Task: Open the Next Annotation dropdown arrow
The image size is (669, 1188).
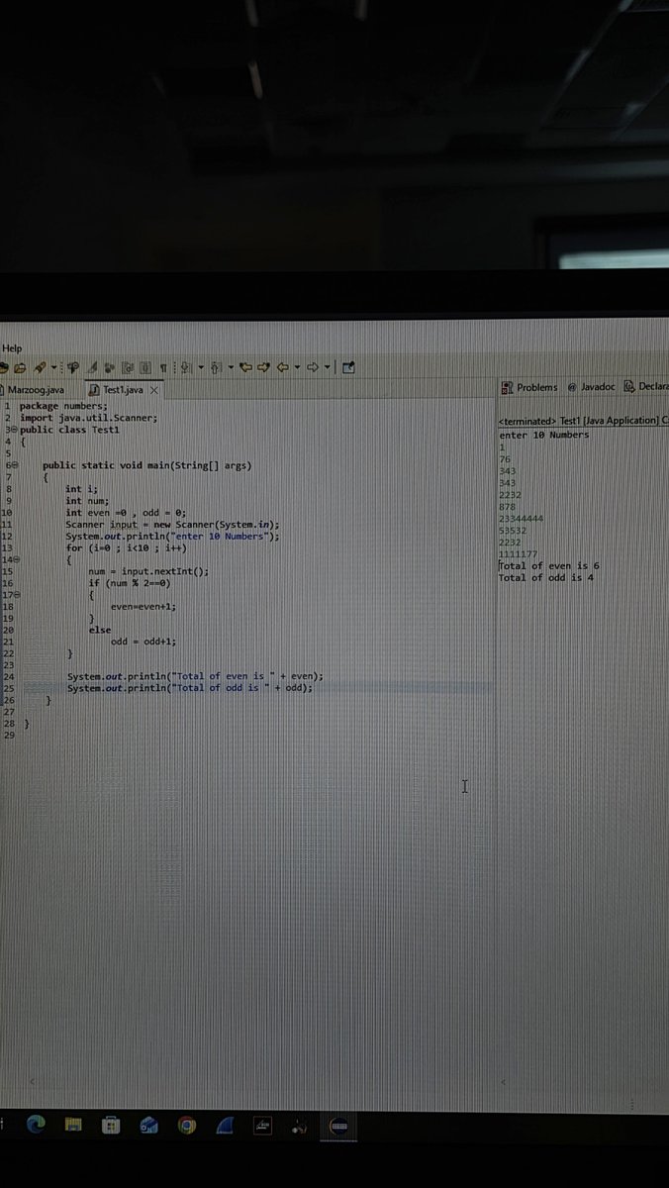Action: pos(201,367)
